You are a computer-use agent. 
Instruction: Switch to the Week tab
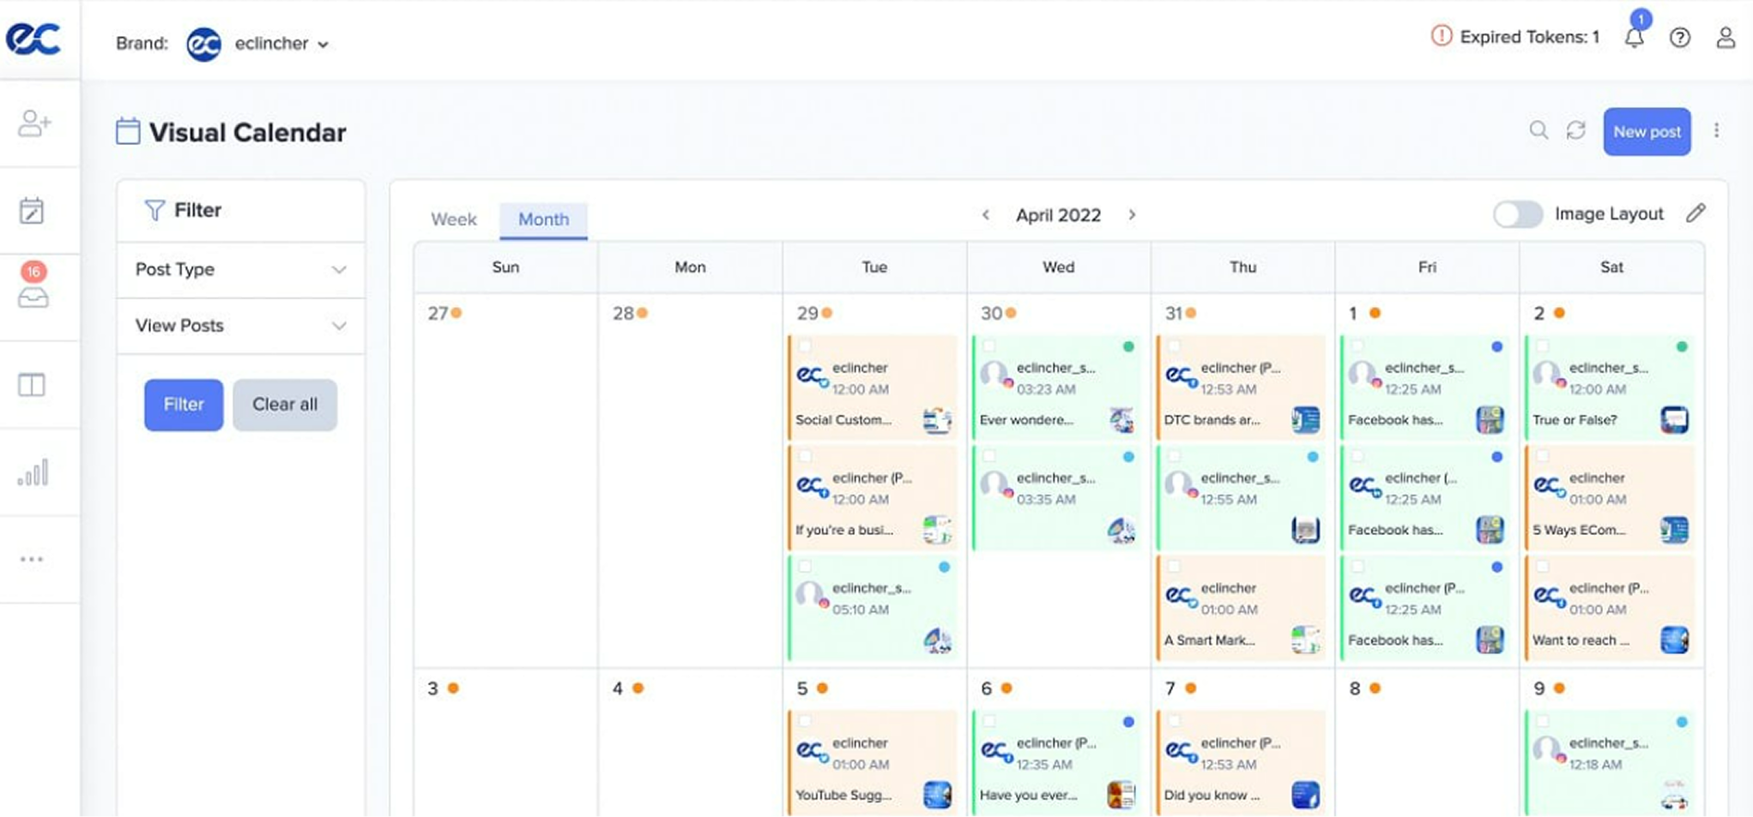(x=453, y=219)
